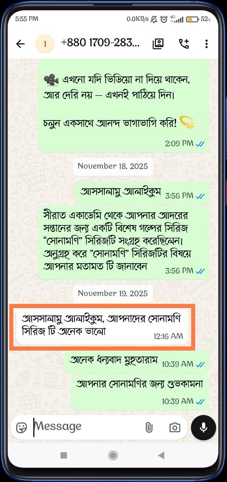Select the 2:09 PM sent message bubble
This screenshot has height=482, width=227.
click(124, 105)
